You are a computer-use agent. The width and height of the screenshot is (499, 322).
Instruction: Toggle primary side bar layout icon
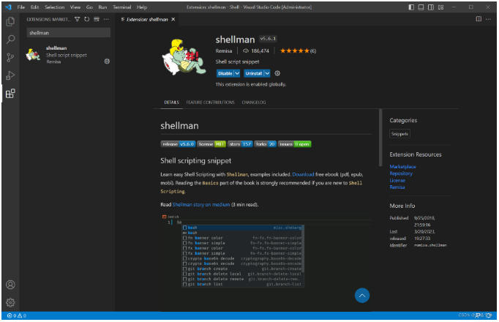point(411,7)
